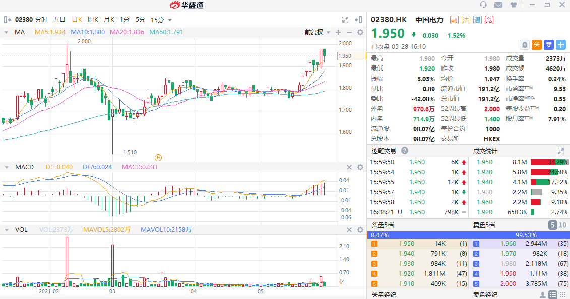Switch order book to 10 levels
Screen dimensions: 570x299
click(562, 225)
